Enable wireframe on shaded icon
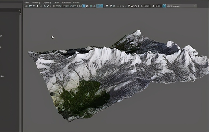209x132 pixels. point(91,6)
